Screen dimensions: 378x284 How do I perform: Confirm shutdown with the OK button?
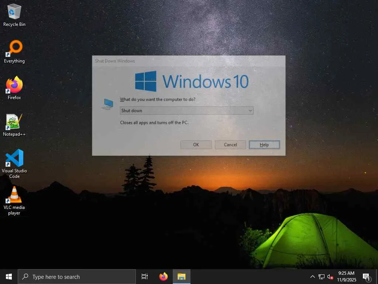point(196,145)
